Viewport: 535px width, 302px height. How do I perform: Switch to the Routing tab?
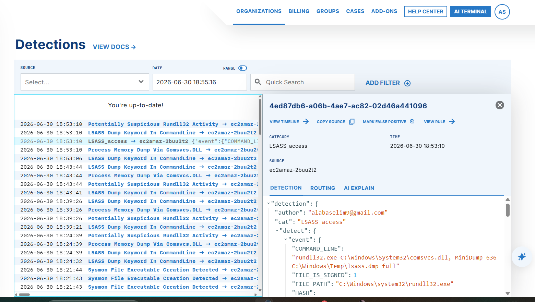[323, 188]
